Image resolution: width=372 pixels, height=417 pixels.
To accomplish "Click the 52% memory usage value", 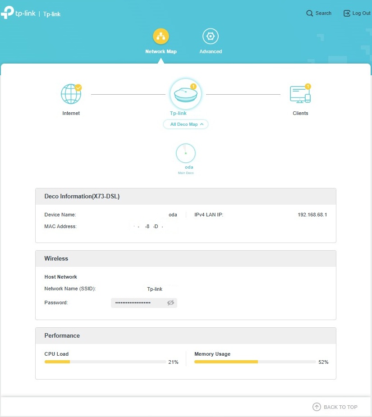I will [x=323, y=362].
